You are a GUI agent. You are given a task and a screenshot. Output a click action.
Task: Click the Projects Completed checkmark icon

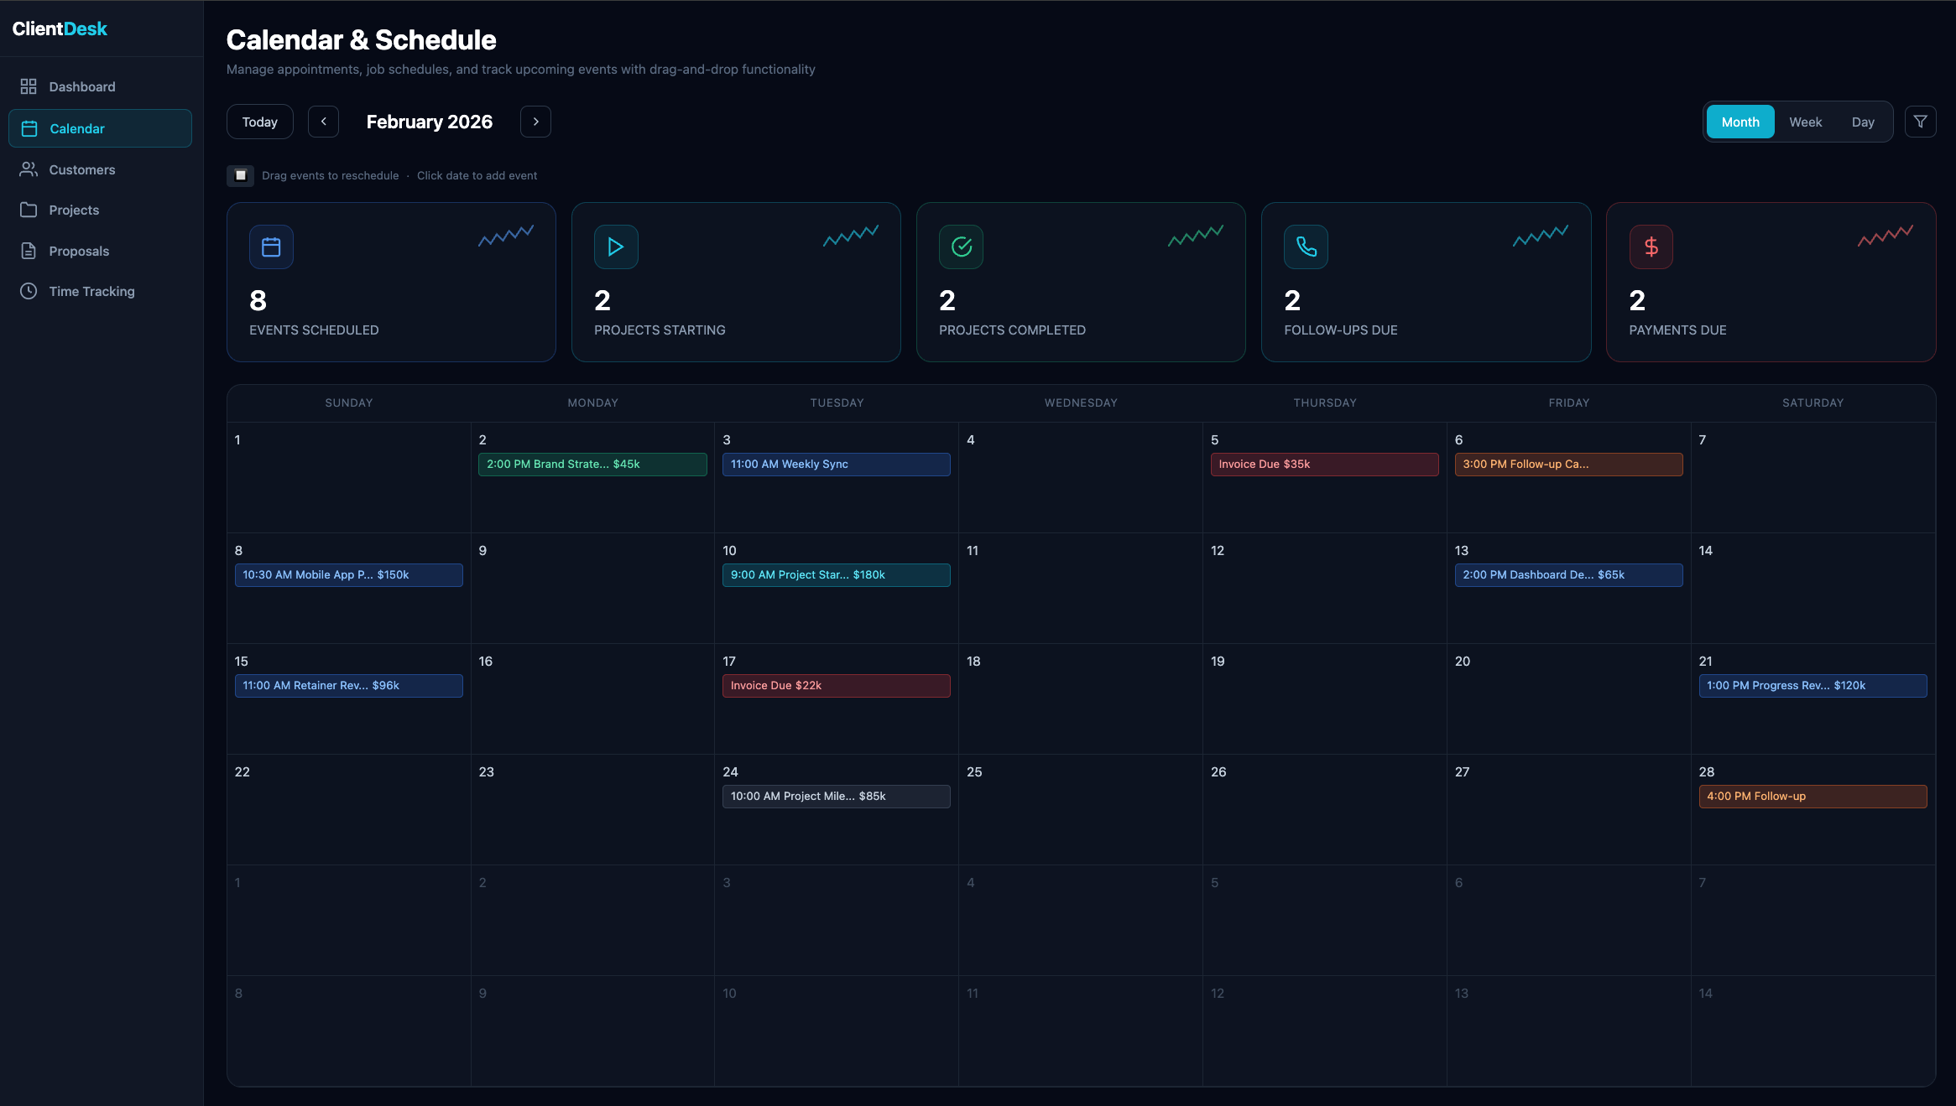click(960, 246)
